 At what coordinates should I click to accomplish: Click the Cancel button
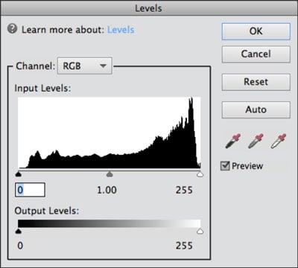tap(256, 54)
